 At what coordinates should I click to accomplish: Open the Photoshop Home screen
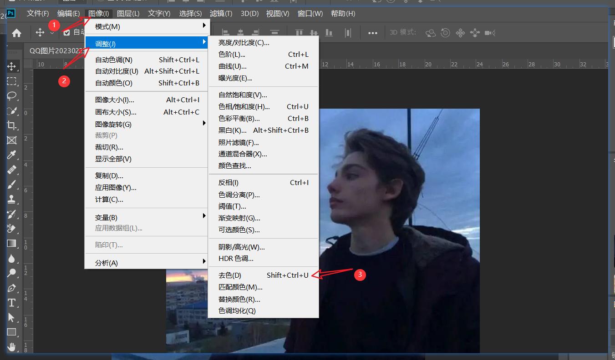[x=16, y=33]
